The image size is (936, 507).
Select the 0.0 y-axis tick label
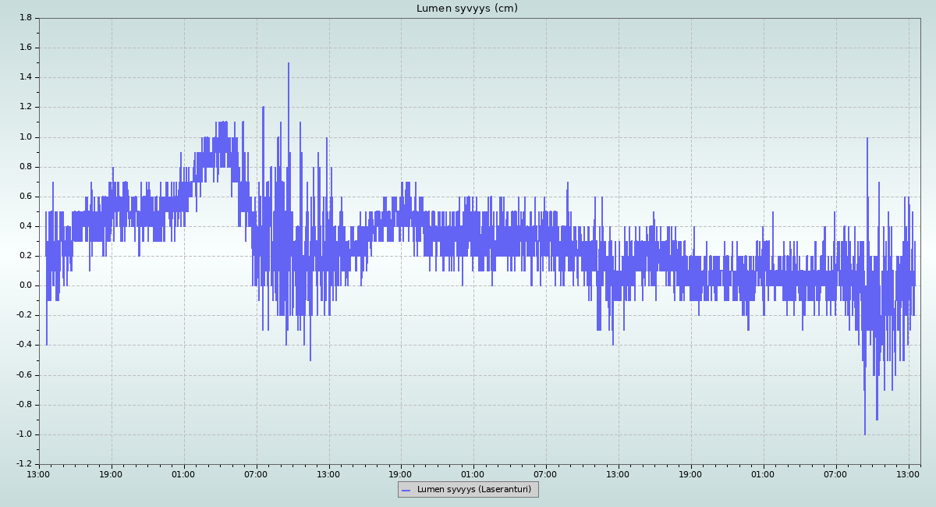pyautogui.click(x=25, y=285)
